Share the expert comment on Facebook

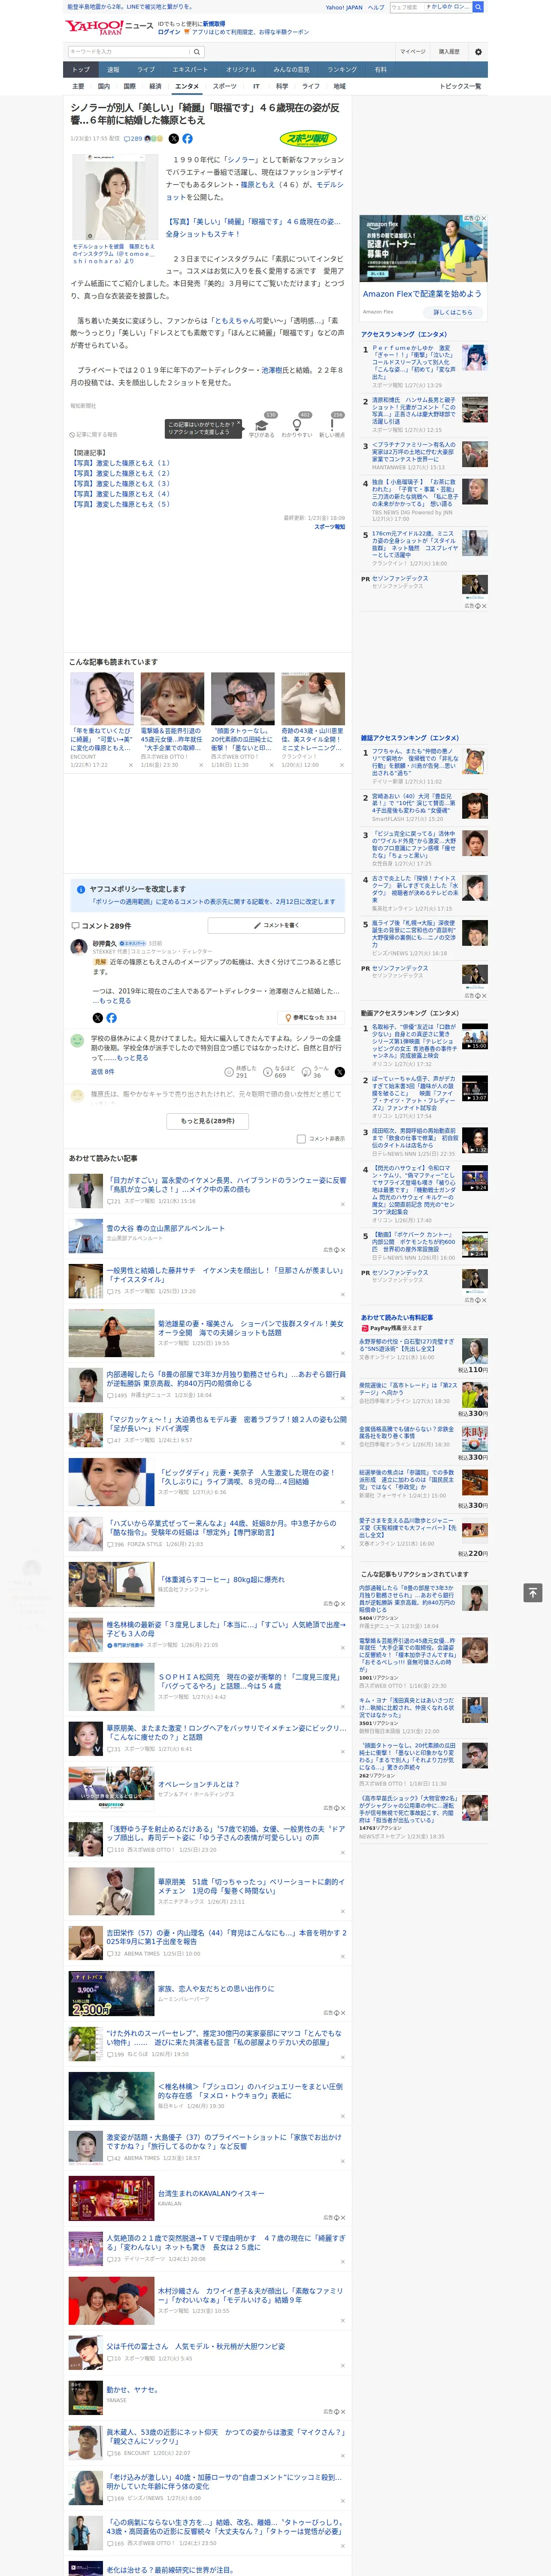[x=111, y=1018]
